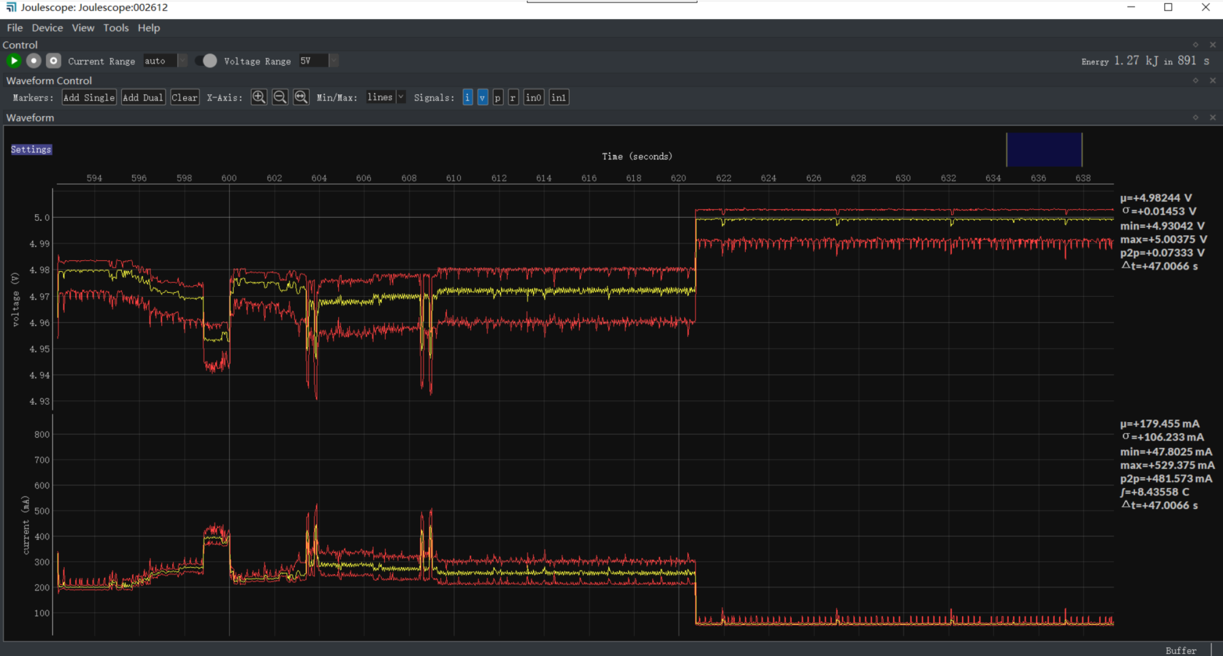Image resolution: width=1223 pixels, height=656 pixels.
Task: Click the 5.0 tick on voltage axis
Action: click(x=42, y=218)
